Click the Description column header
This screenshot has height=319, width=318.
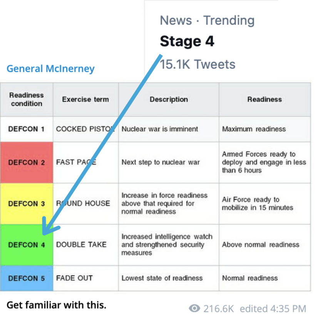[169, 99]
